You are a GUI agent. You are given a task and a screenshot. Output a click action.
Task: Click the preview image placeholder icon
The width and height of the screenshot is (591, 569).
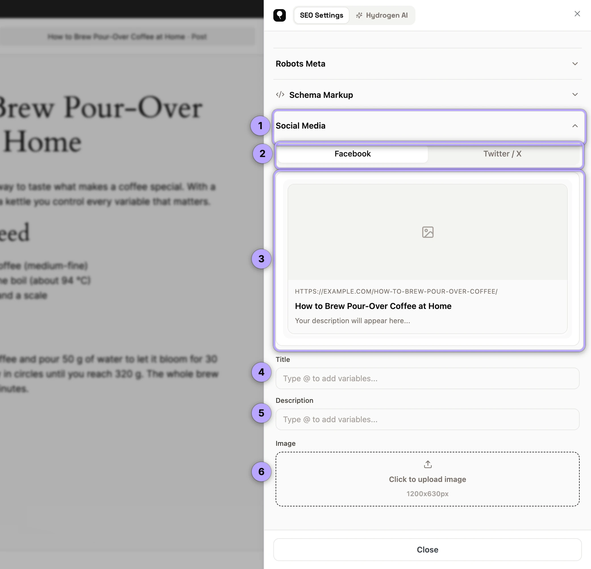pos(428,232)
